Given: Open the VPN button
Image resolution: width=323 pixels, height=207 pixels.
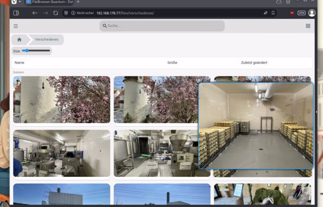Looking at the screenshot, I should 301,13.
